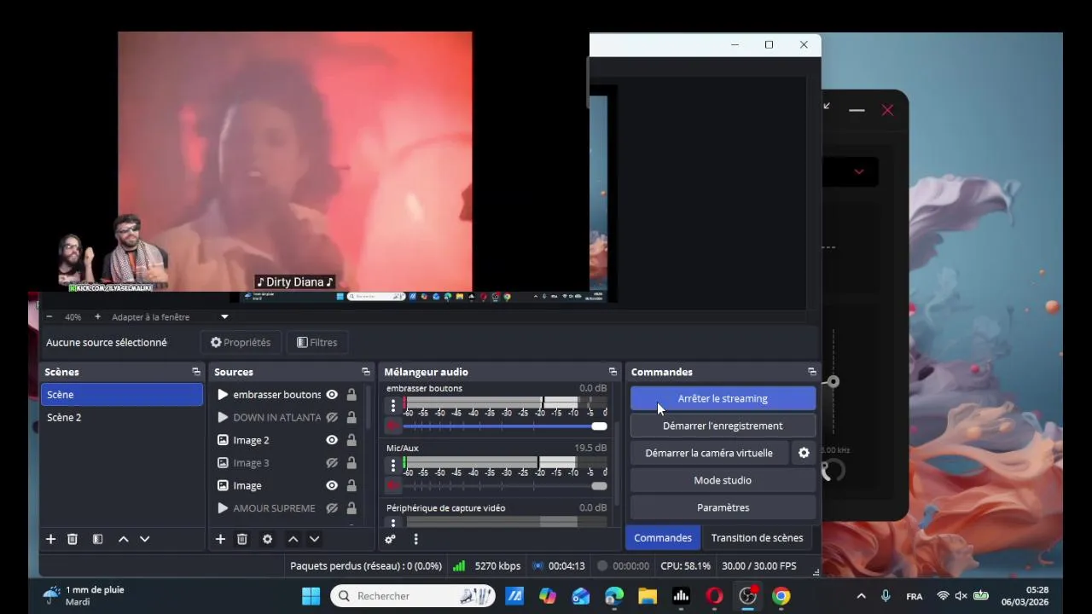Zoom in preview with plus icon

click(x=97, y=316)
